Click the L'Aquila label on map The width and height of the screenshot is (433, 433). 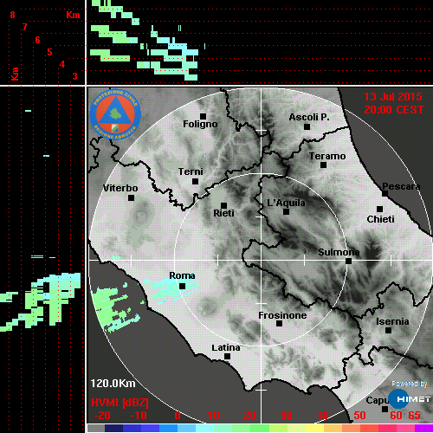(286, 203)
